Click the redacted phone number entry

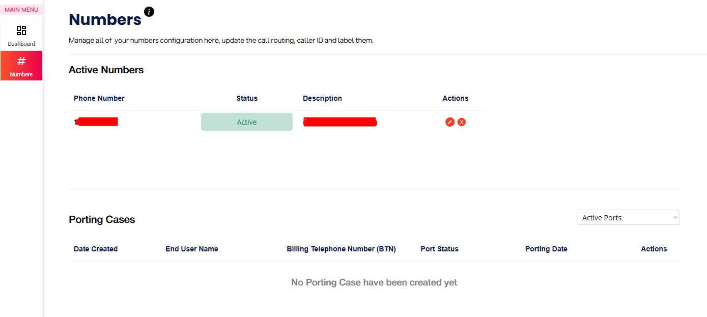97,122
